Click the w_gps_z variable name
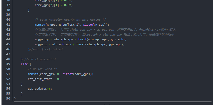This screenshot has height=105, width=213. [x=41, y=44]
